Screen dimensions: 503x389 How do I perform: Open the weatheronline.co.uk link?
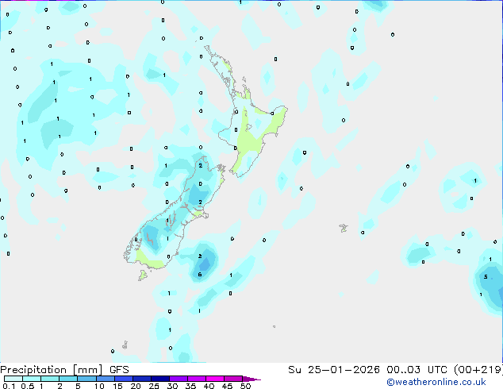tap(436, 382)
